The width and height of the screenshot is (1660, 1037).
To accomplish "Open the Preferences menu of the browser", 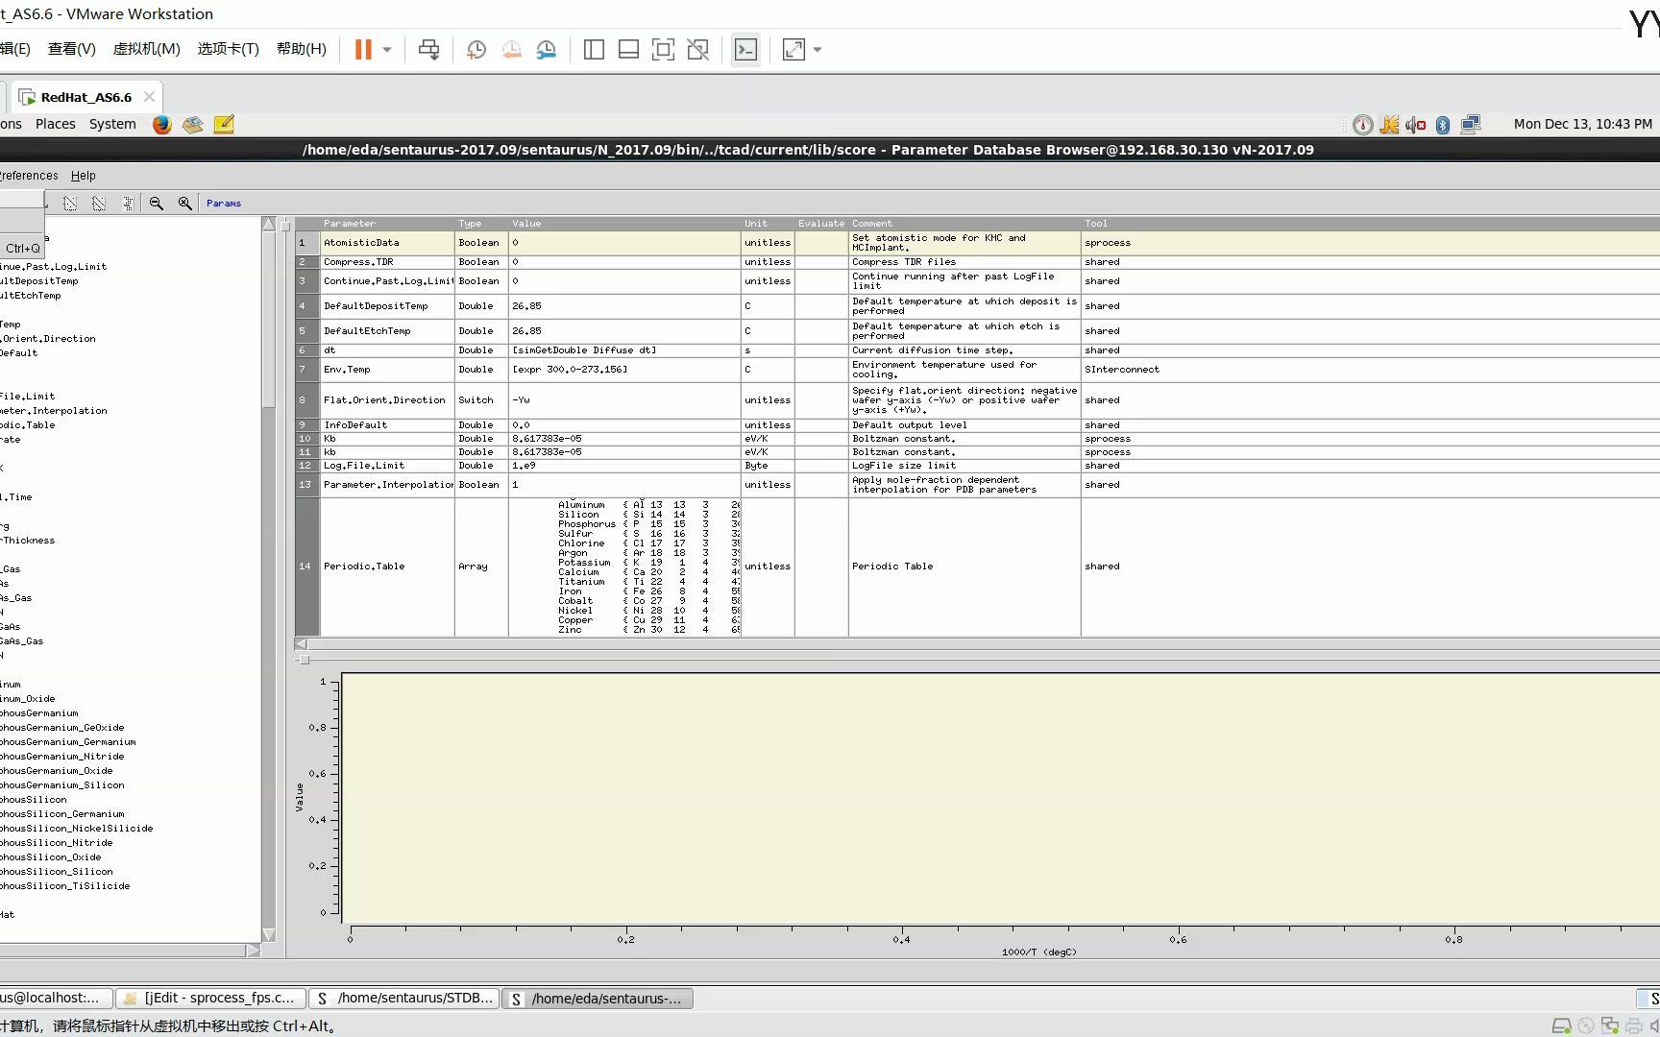I will coord(29,176).
